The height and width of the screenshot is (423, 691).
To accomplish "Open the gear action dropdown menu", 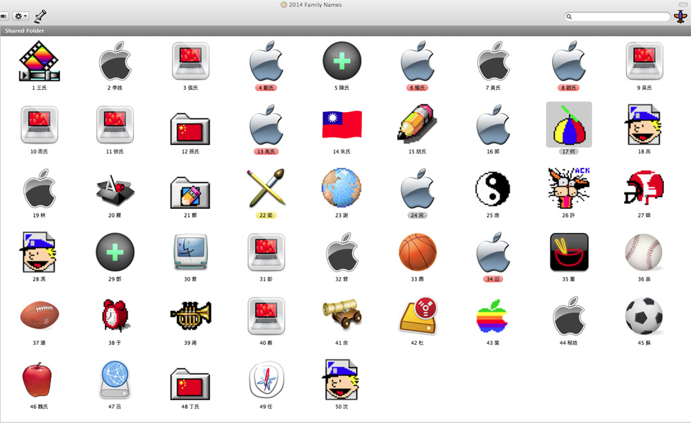I will point(21,16).
